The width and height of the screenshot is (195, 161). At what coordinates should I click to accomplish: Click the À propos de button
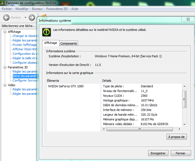(176, 137)
